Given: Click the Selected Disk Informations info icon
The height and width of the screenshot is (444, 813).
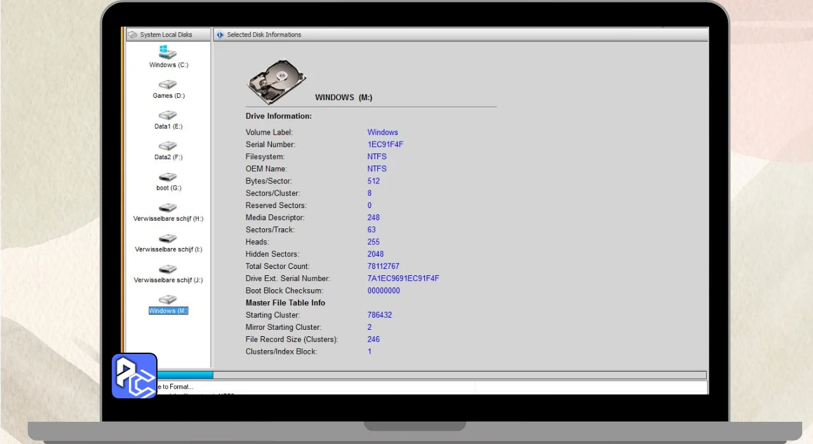Looking at the screenshot, I should coord(220,35).
